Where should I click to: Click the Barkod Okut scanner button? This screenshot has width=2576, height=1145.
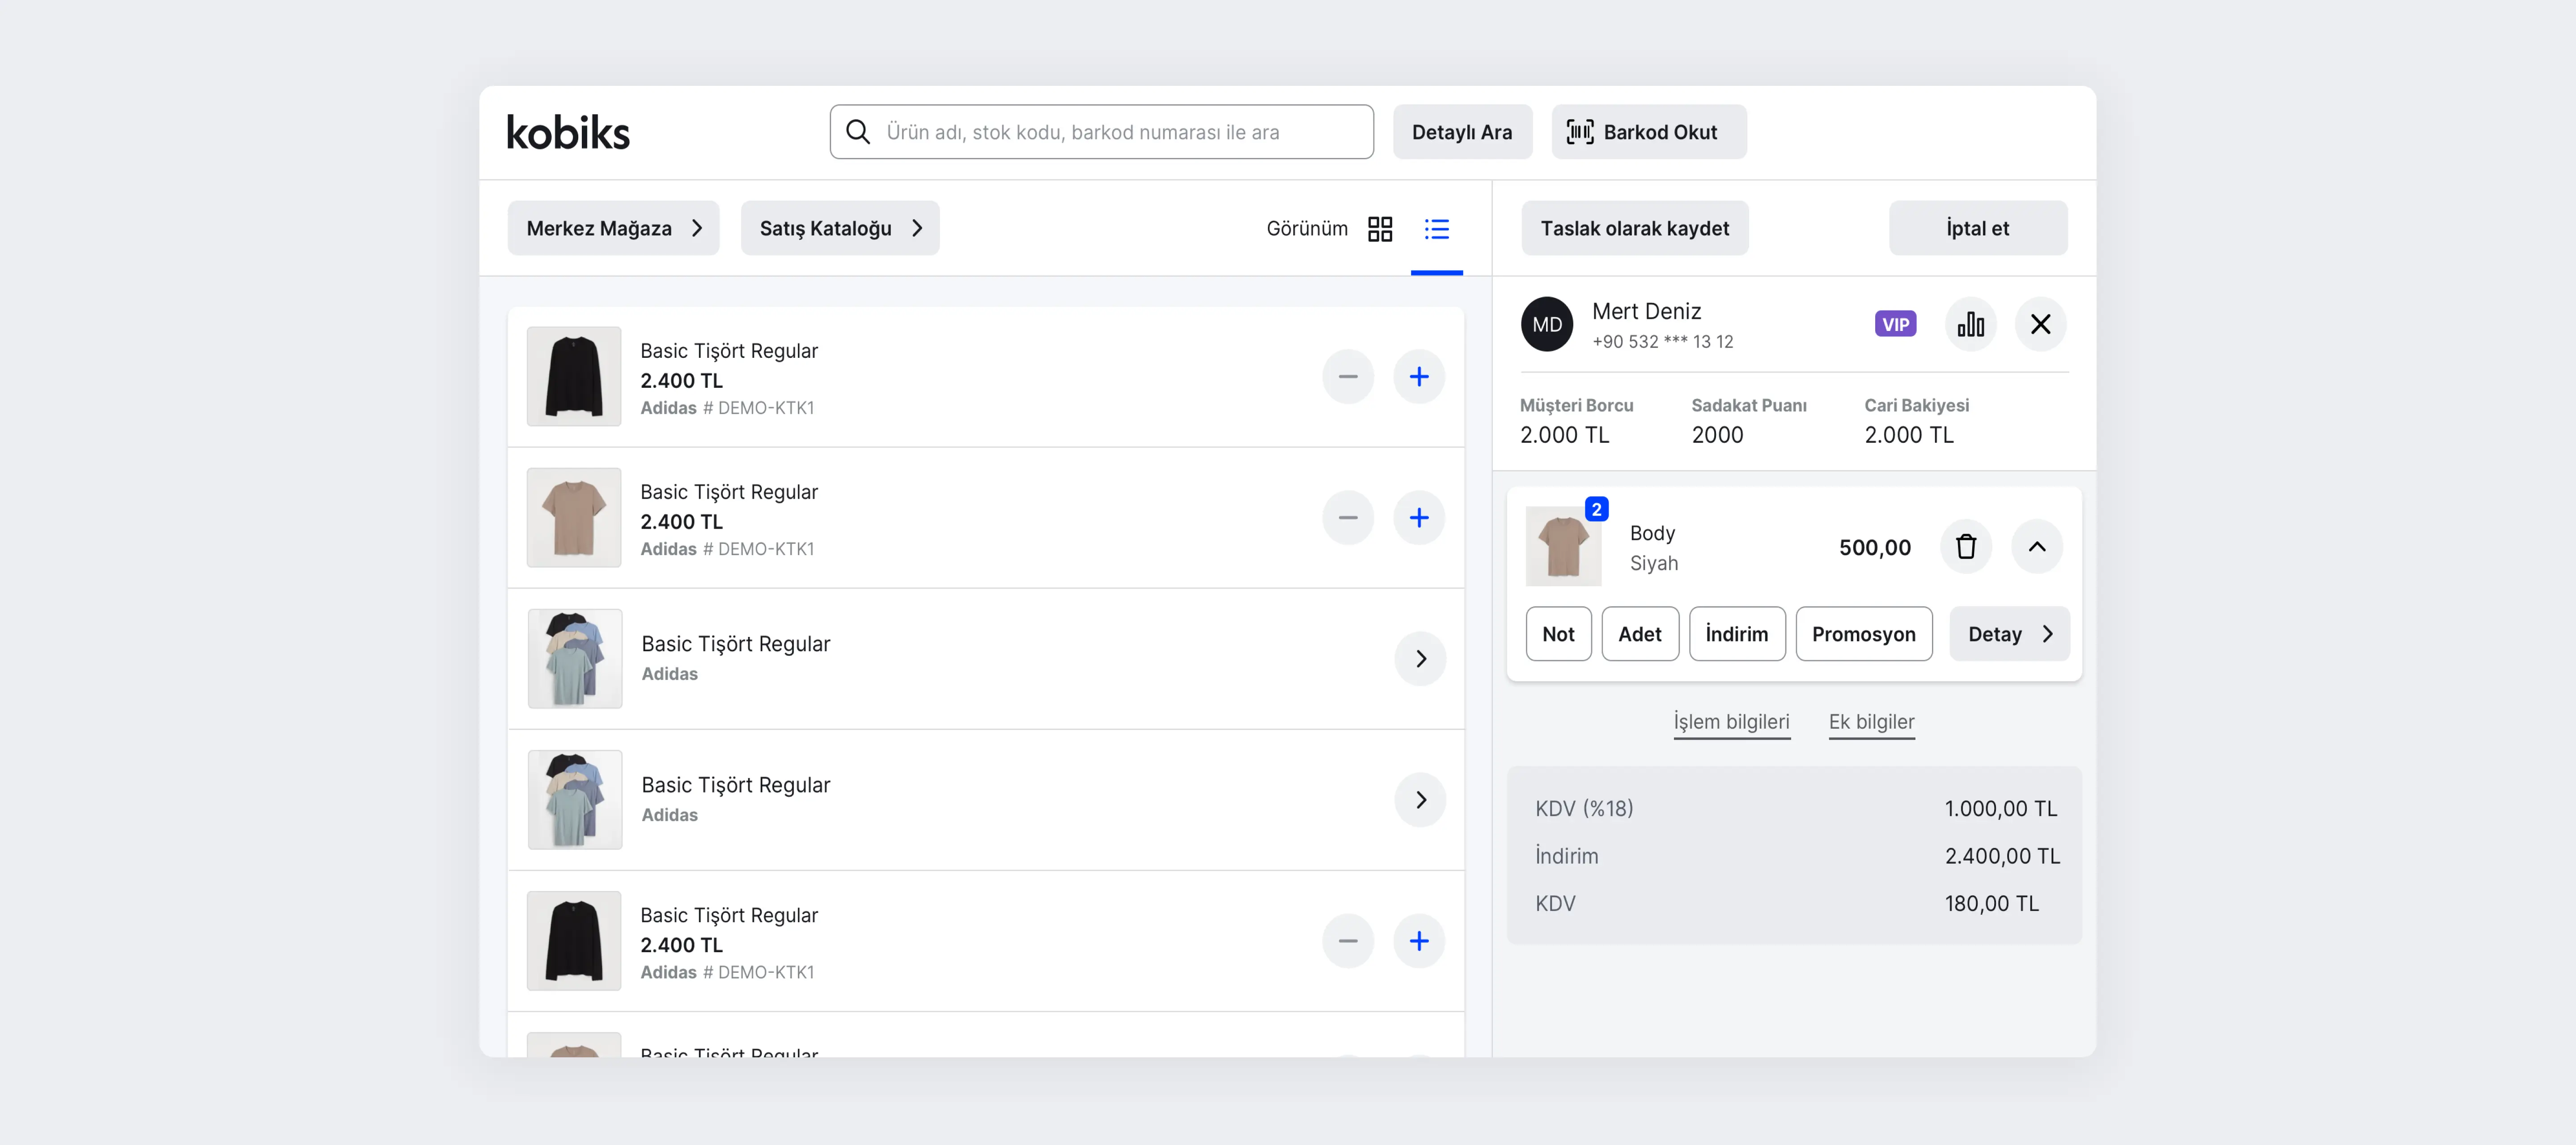coord(1649,132)
